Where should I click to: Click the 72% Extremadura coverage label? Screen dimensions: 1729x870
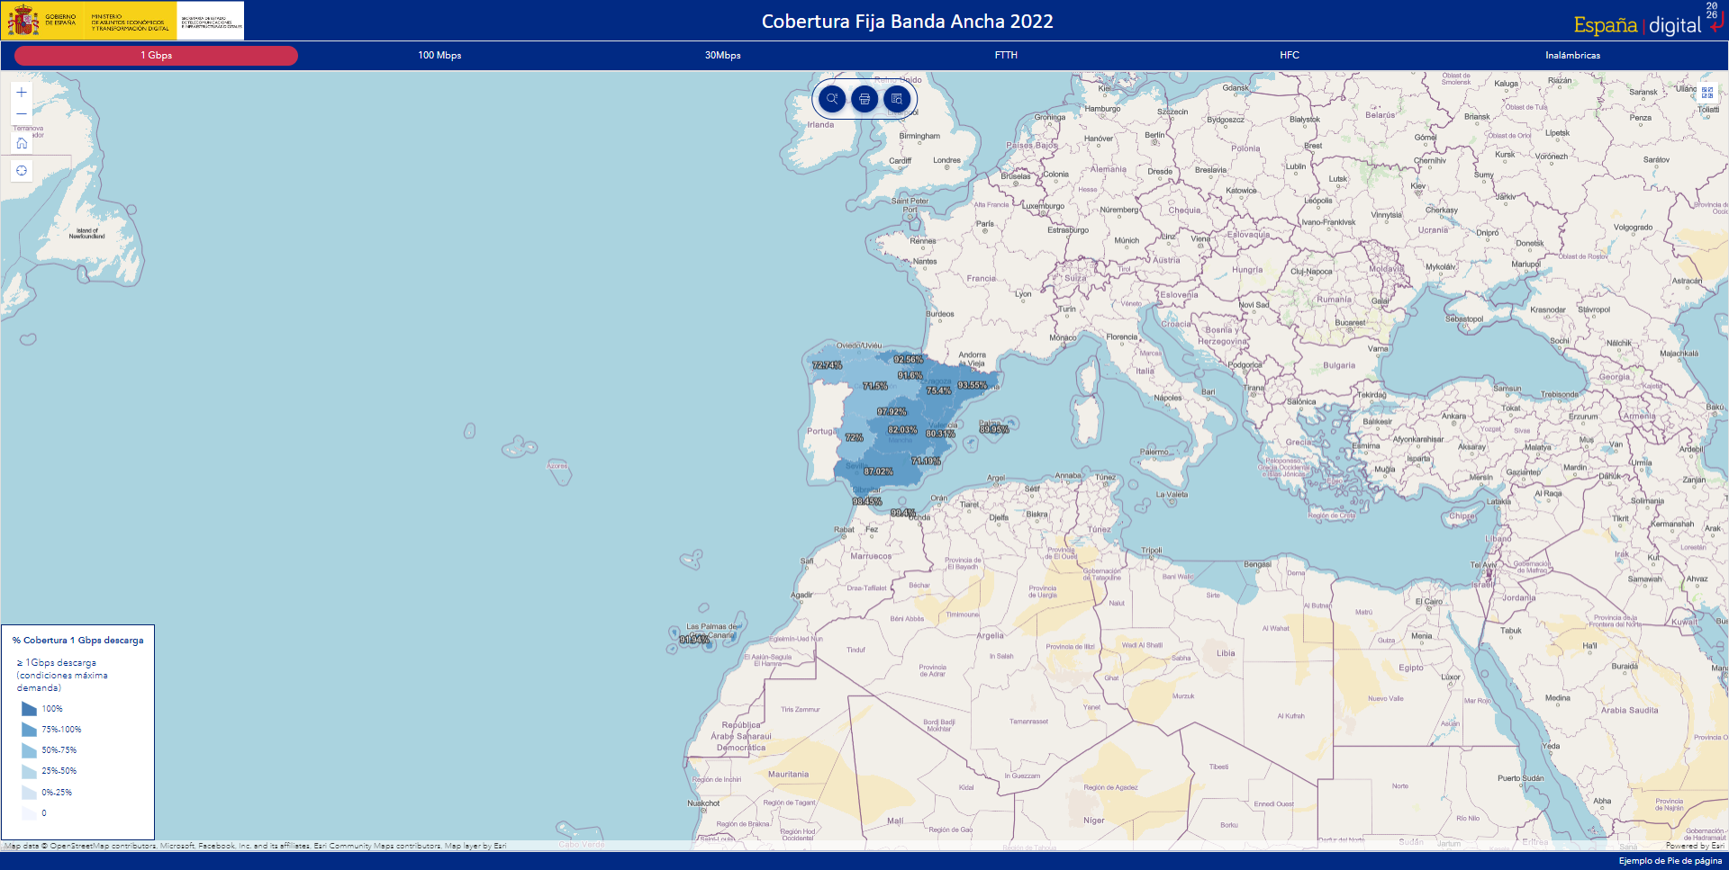click(854, 437)
